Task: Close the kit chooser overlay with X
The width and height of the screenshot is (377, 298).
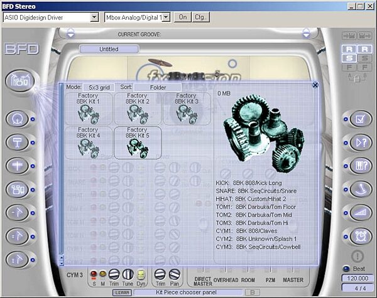Action: click(315, 85)
